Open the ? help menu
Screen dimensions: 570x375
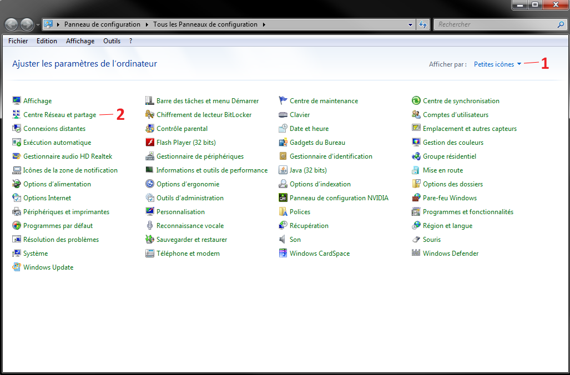pyautogui.click(x=131, y=41)
